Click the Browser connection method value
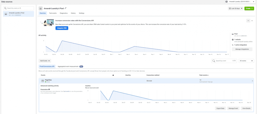The image size is (257, 114). [149, 81]
